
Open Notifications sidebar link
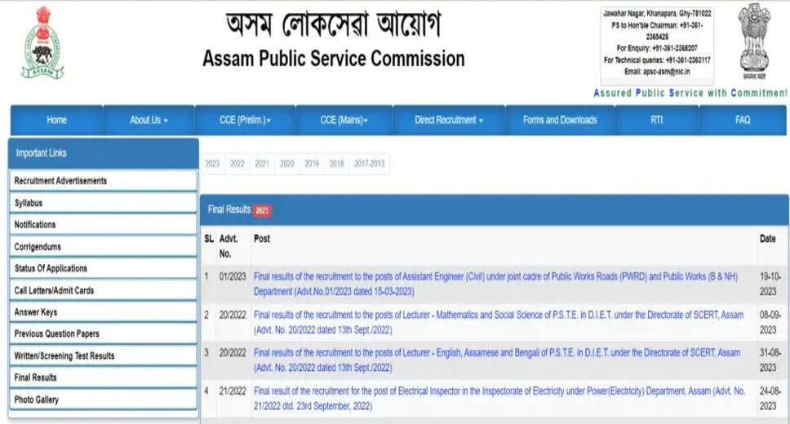[x=104, y=224]
